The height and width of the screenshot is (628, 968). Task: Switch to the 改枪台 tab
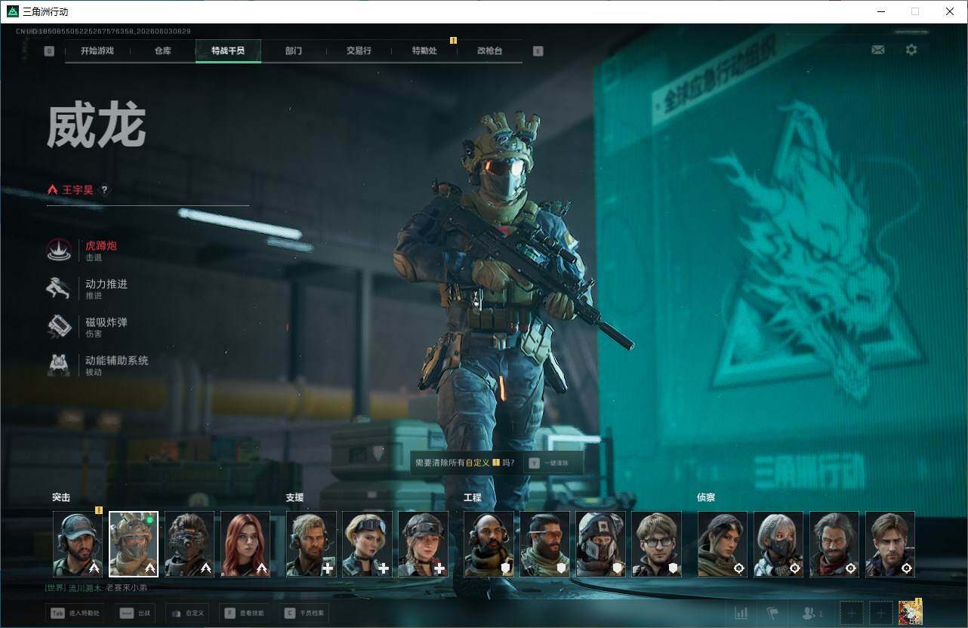[x=489, y=51]
